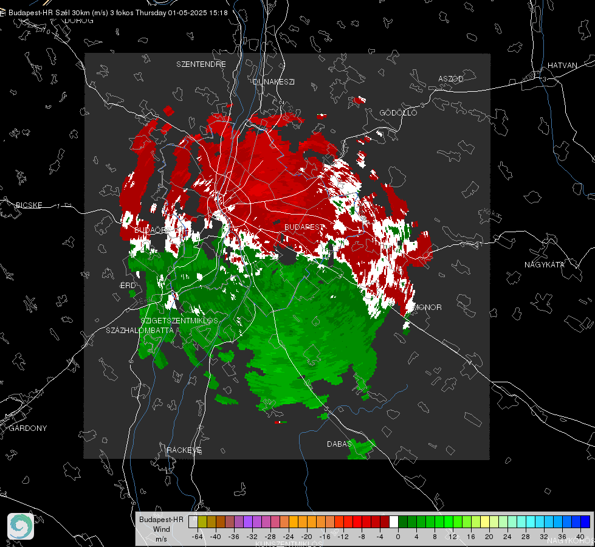Click the BICSKE town label
Image resolution: width=595 pixels, height=547 pixels.
(x=29, y=205)
